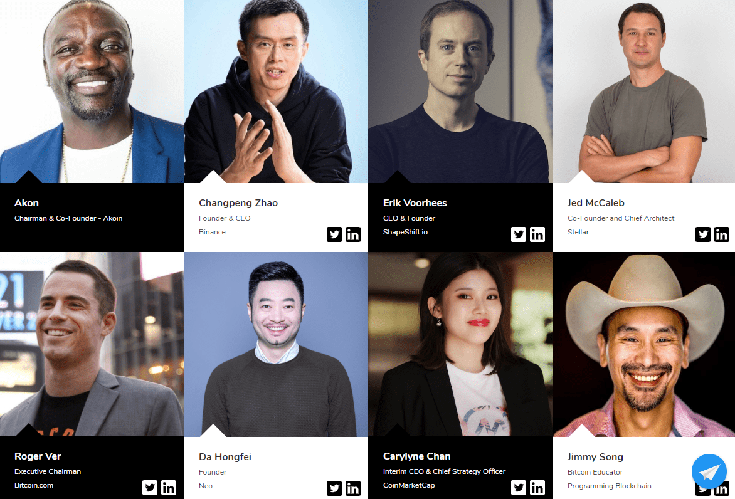Open Jed McCaleb's Twitter icon
Image resolution: width=735 pixels, height=499 pixels.
coord(703,234)
